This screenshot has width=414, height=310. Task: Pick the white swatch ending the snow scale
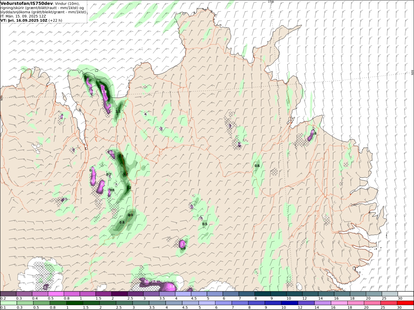point(406,294)
